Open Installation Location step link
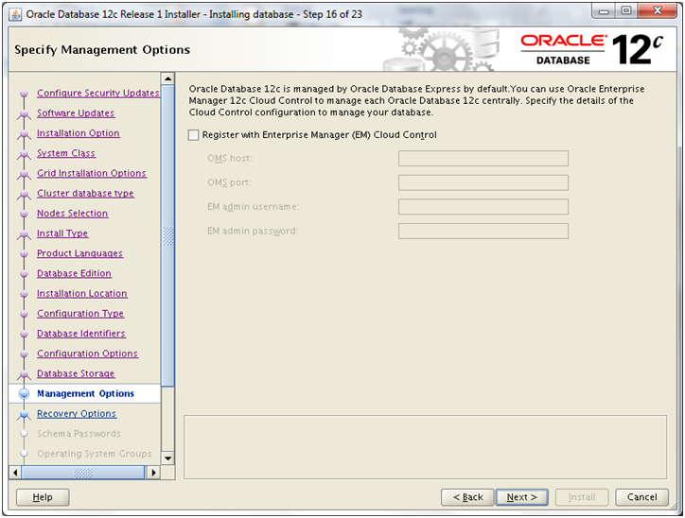 point(81,294)
